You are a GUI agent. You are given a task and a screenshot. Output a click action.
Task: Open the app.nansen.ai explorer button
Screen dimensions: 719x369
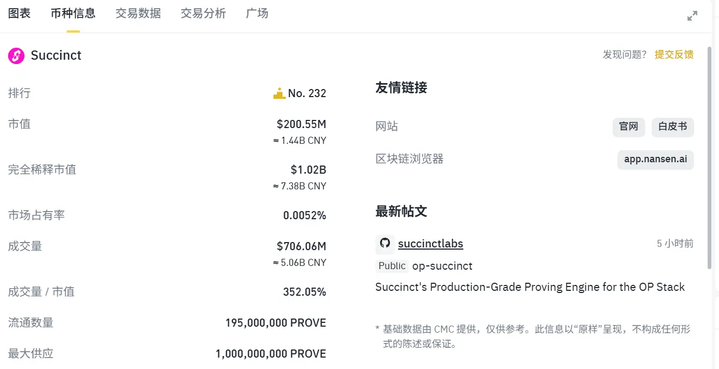(655, 160)
